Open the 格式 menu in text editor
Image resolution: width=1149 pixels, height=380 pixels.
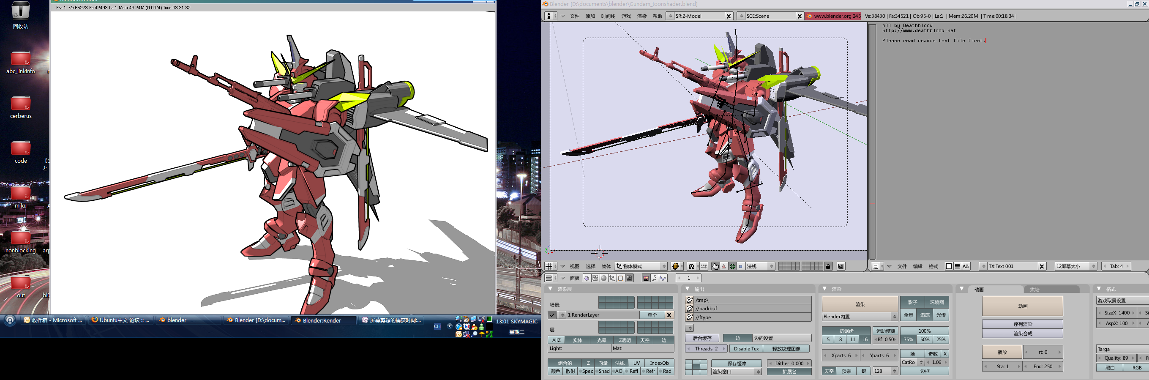coord(933,266)
